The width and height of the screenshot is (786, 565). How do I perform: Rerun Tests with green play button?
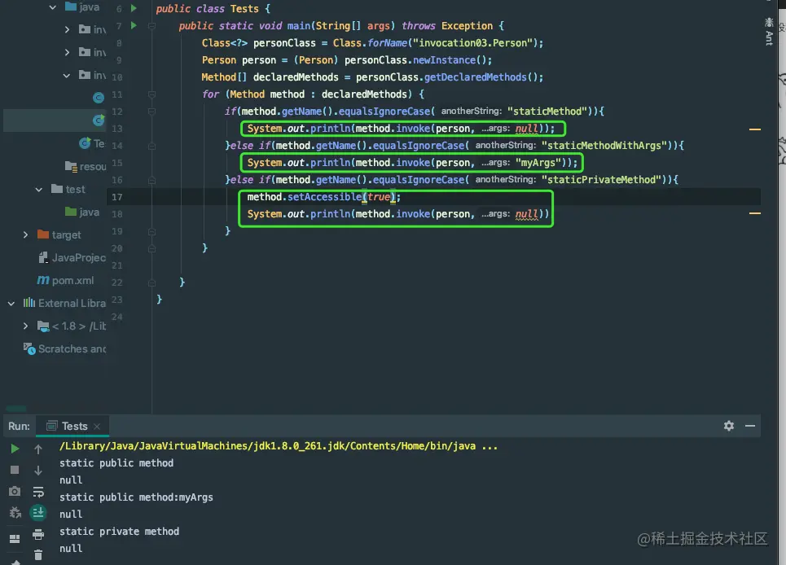15,449
